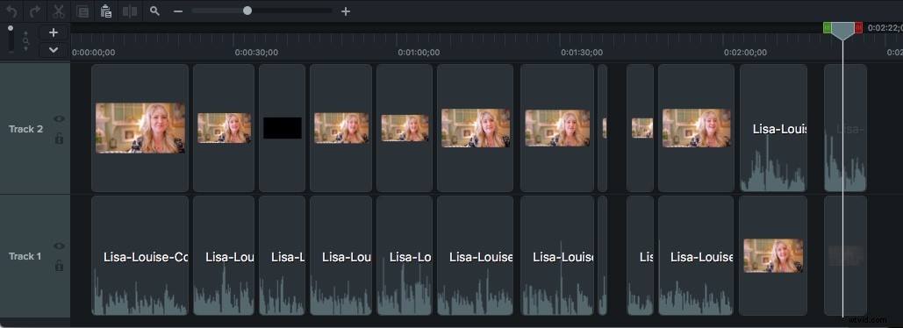Click the timeline zoom magnifier icon

[x=154, y=11]
